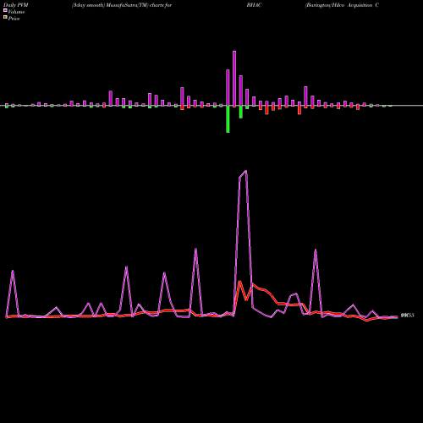Viewport: 423px width, 423px height.
Task: Click the Daily PVM chart title
Action: 16,5
